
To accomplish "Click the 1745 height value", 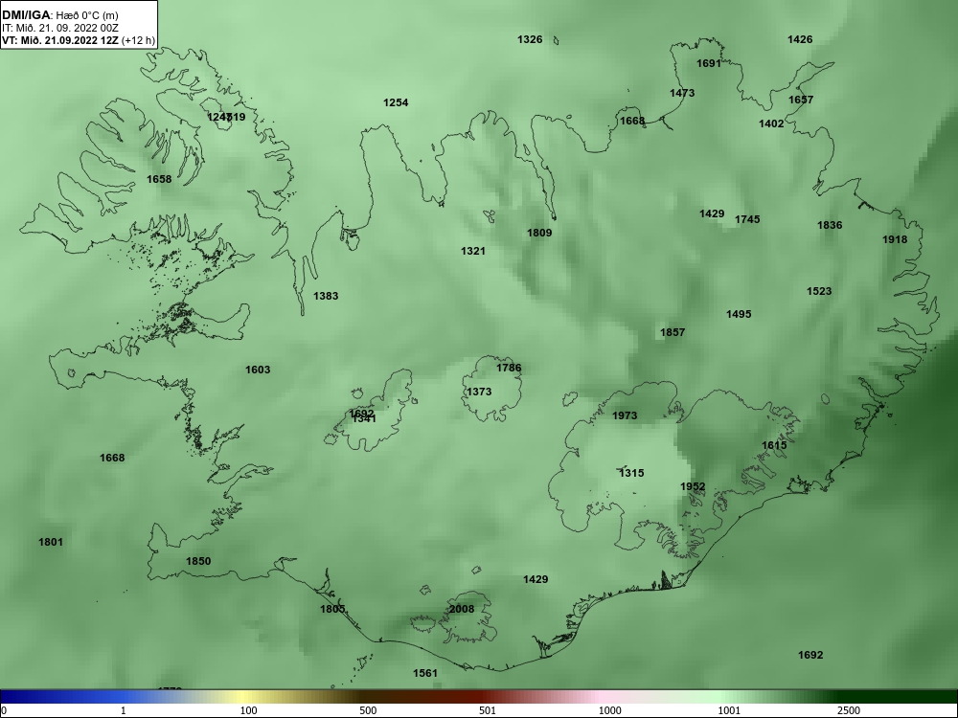I will [747, 220].
